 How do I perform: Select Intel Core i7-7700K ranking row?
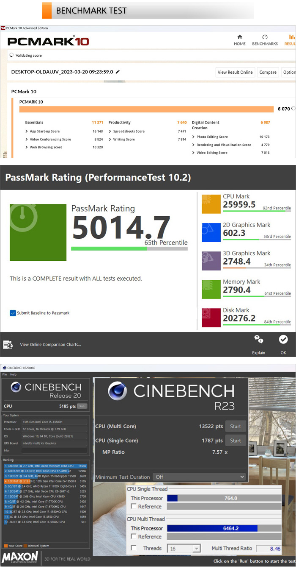pyautogui.click(x=46, y=501)
